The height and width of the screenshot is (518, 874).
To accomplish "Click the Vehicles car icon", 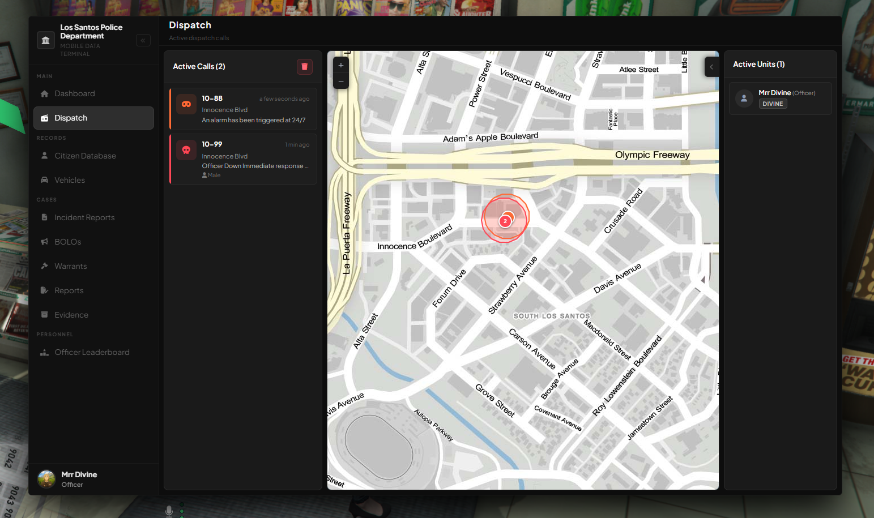I will [x=44, y=180].
